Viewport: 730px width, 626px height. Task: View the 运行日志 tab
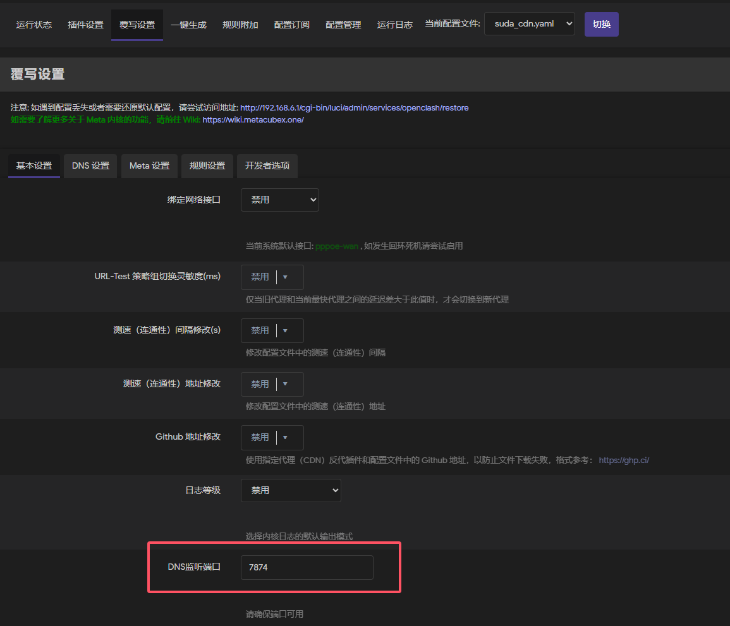(x=394, y=25)
